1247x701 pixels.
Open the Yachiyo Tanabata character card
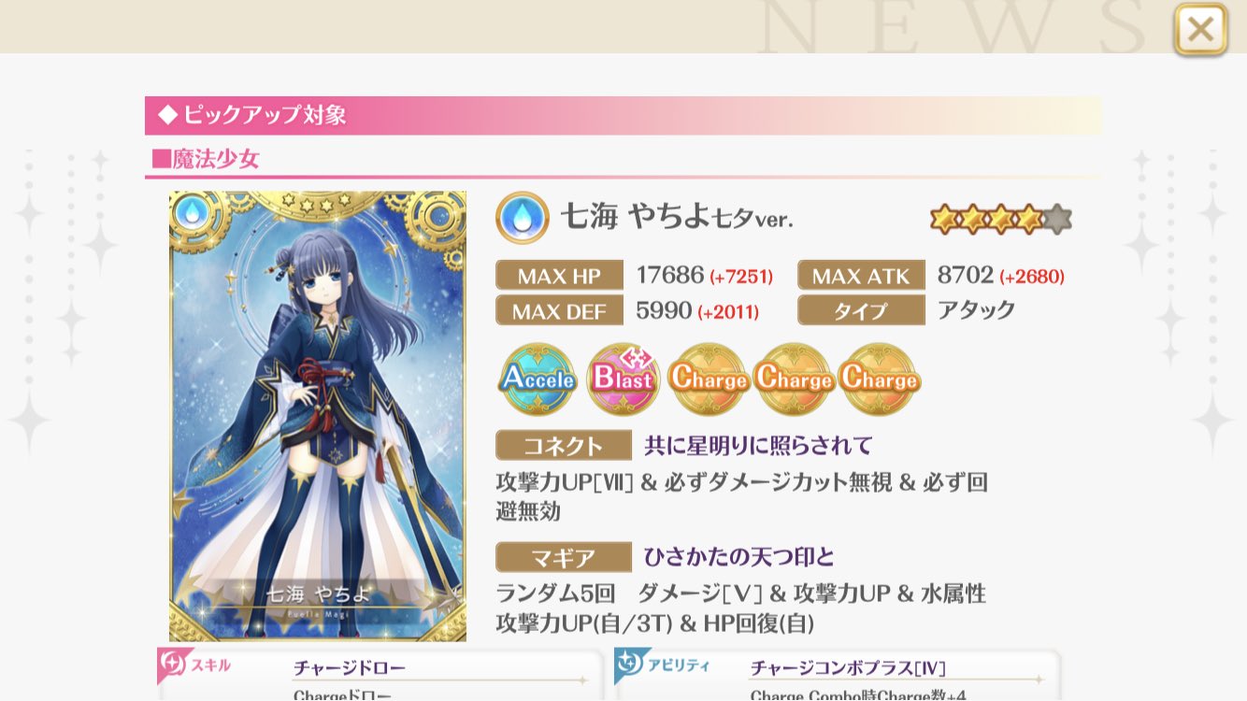(x=318, y=416)
